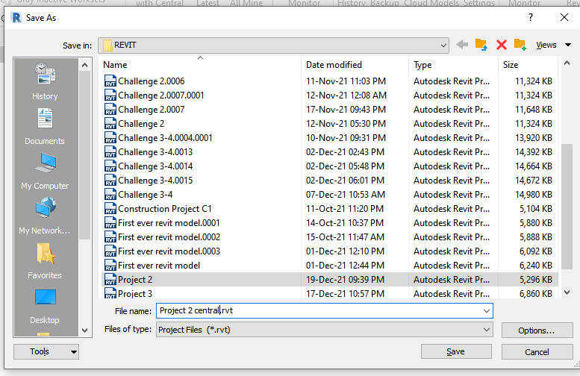Go back using the left arrow icon
Viewport: 580px width, 376px height.
[x=462, y=45]
